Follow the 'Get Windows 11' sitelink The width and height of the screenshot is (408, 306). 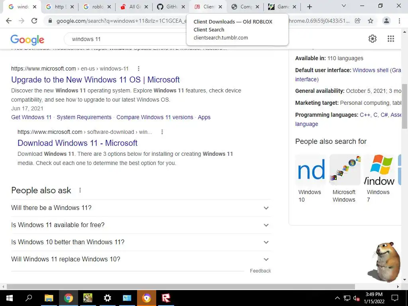point(31,118)
